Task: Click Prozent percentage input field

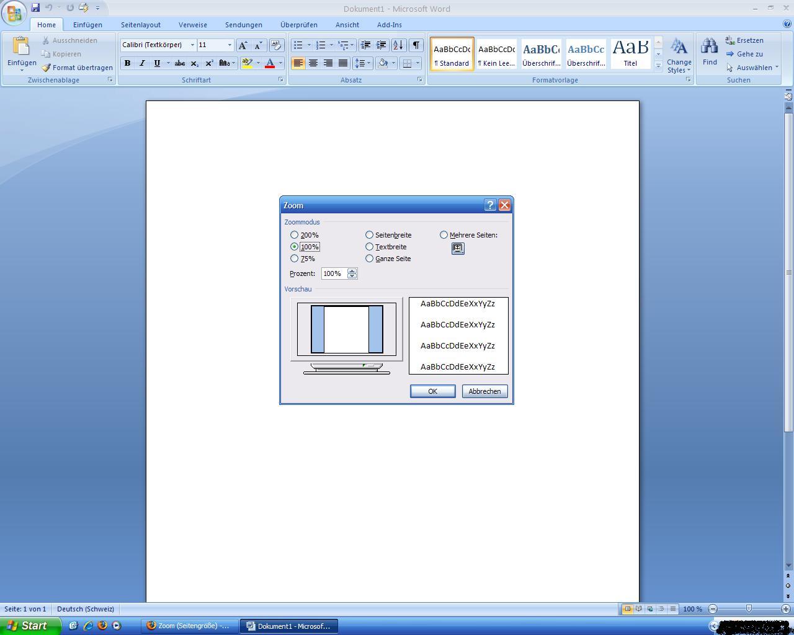Action: pyautogui.click(x=334, y=273)
